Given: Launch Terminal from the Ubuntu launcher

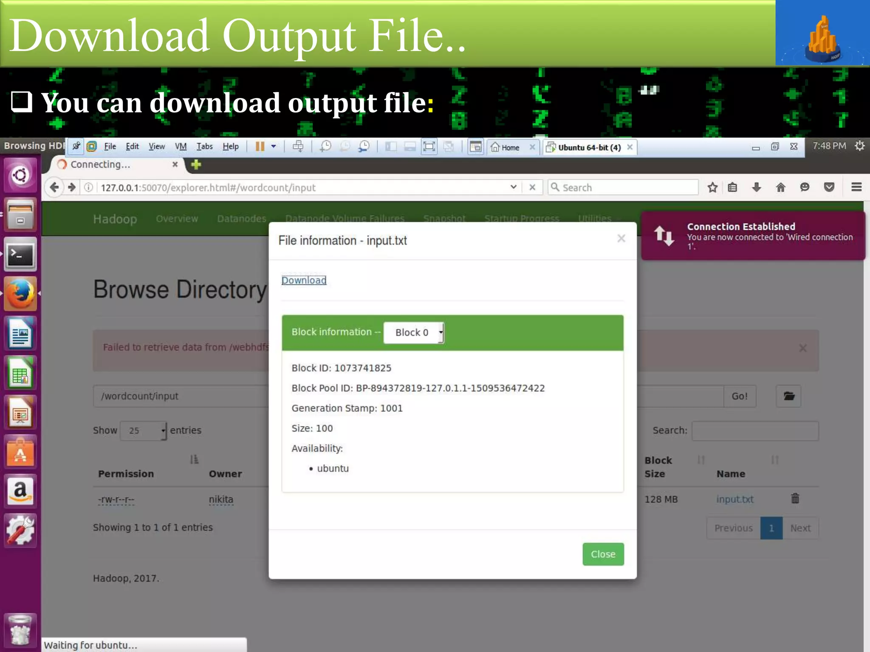Looking at the screenshot, I should click(x=20, y=254).
